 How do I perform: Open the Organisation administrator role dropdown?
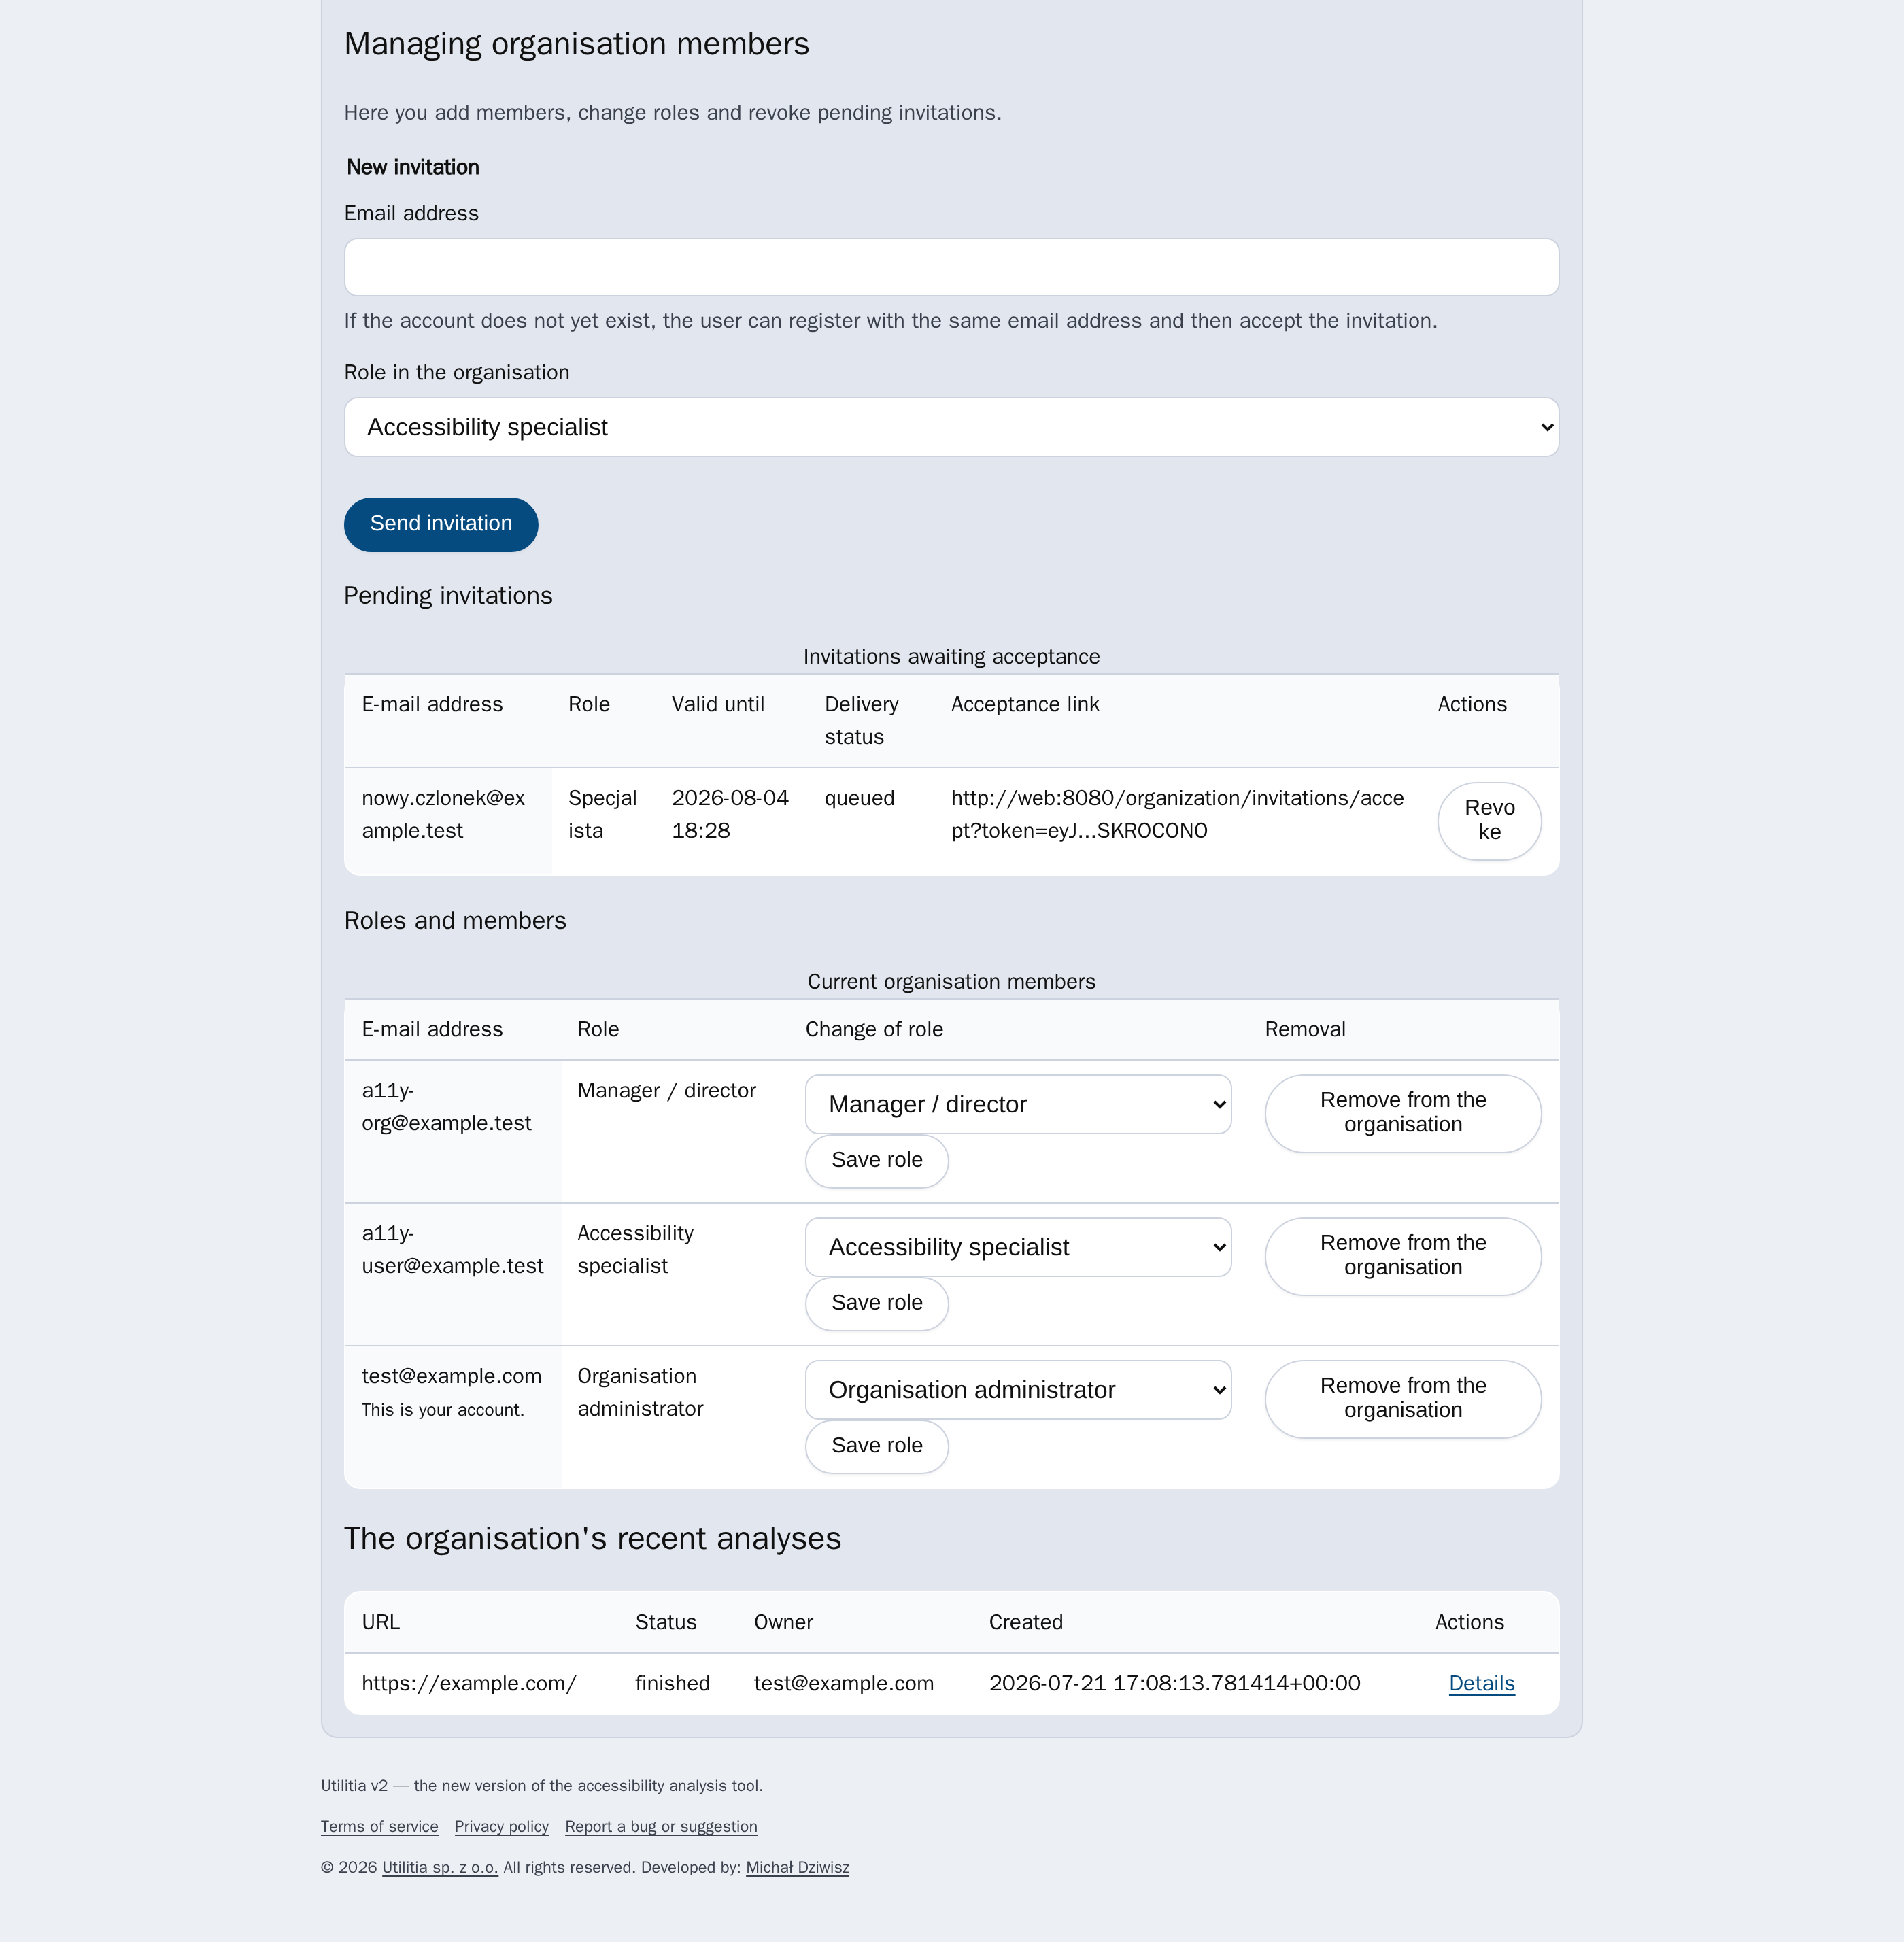pos(1018,1390)
